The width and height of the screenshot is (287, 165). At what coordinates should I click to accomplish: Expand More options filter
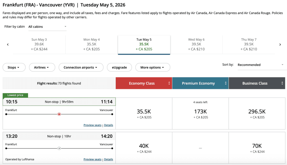point(152,67)
